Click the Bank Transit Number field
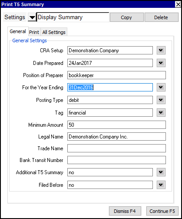 click(x=116, y=160)
